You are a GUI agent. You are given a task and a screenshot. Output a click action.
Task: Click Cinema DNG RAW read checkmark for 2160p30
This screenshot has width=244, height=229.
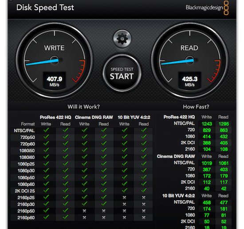click(x=104, y=204)
